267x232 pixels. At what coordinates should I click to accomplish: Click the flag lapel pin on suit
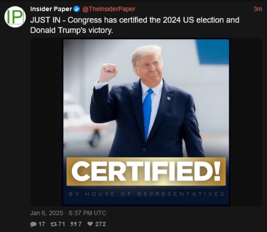pos(169,98)
